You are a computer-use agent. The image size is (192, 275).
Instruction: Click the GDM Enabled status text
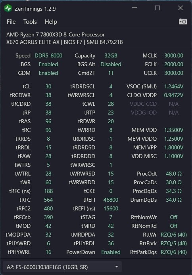pyautogui.click(x=48, y=73)
